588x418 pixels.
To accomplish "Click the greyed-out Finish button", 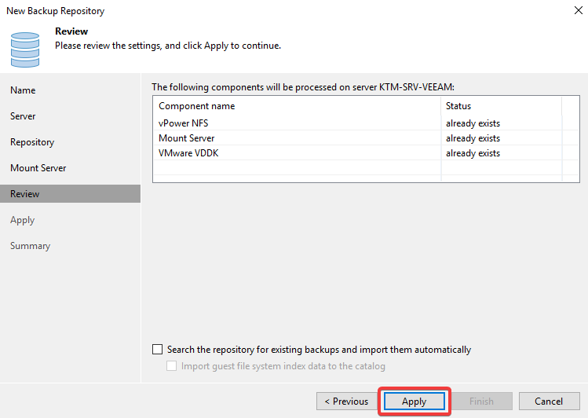I will [482, 401].
